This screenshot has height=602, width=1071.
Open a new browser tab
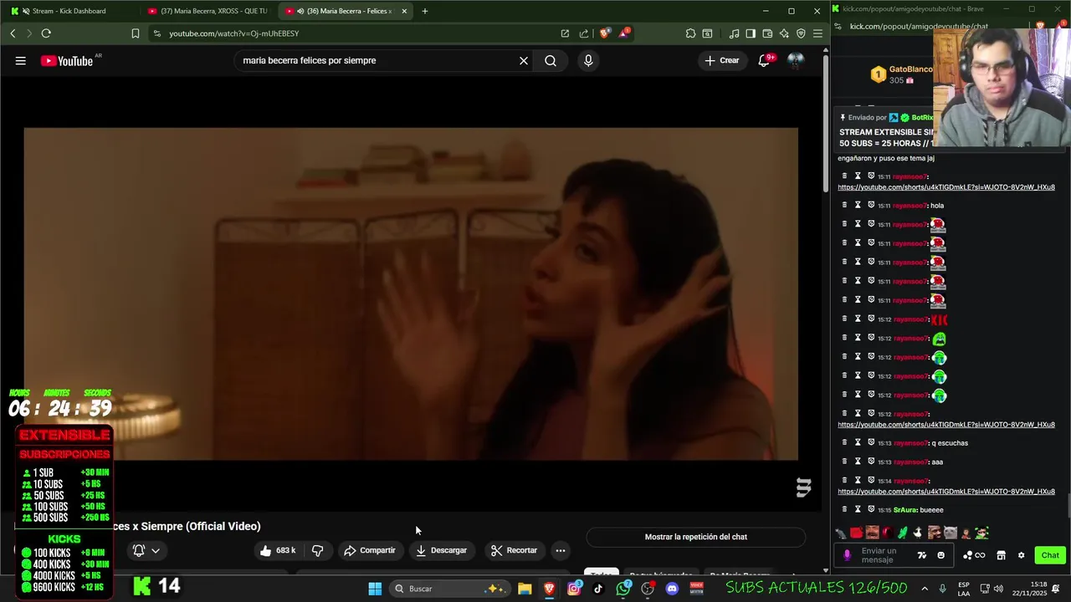pyautogui.click(x=425, y=11)
